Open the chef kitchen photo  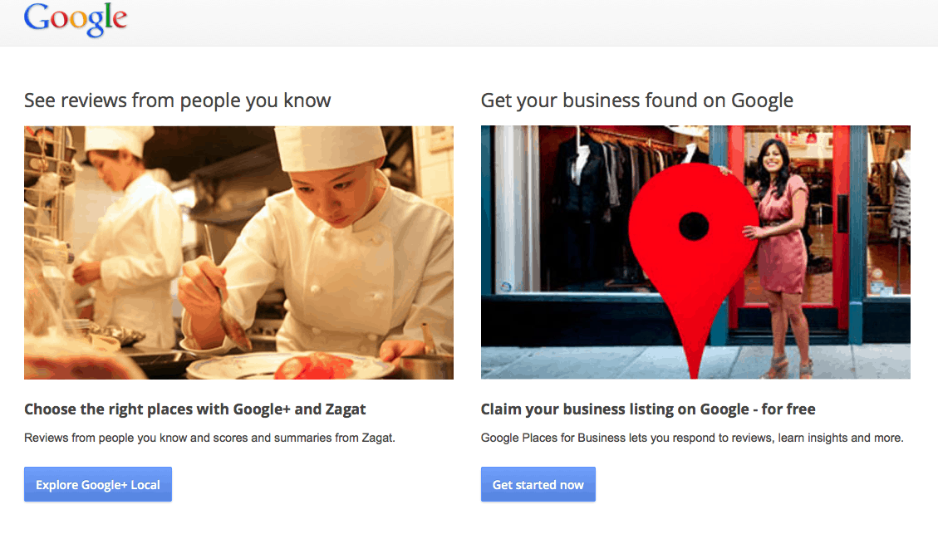[238, 252]
